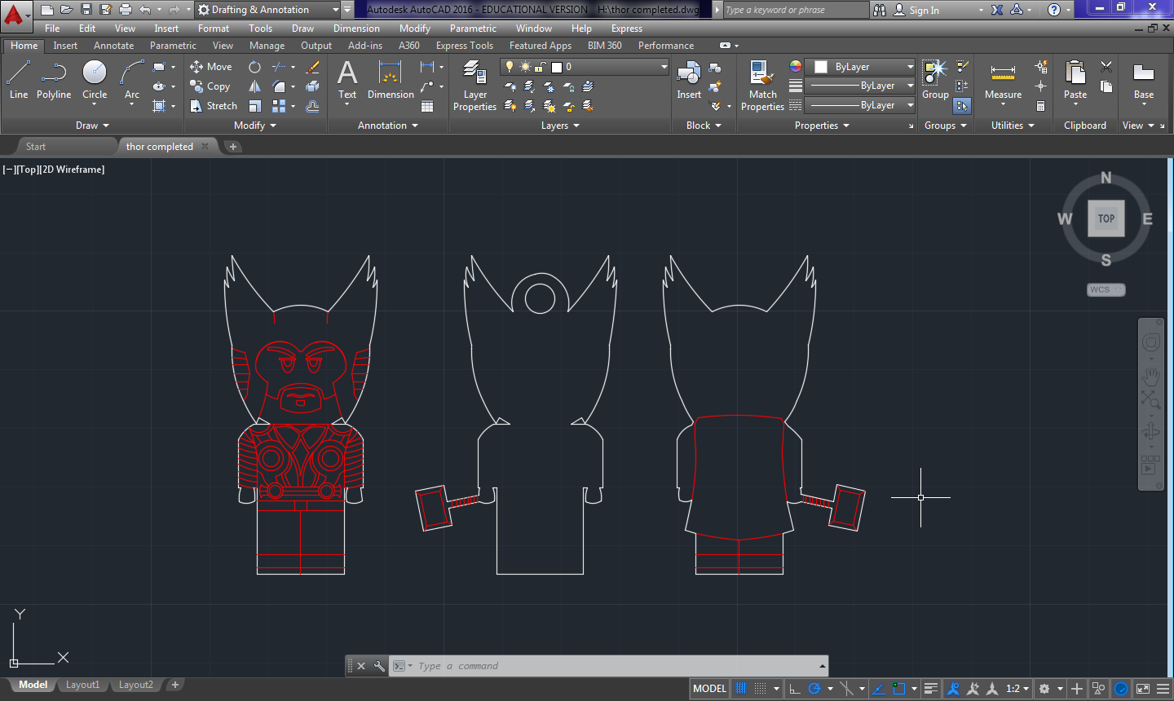Expand the Draw panel
The width and height of the screenshot is (1174, 701).
[92, 126]
